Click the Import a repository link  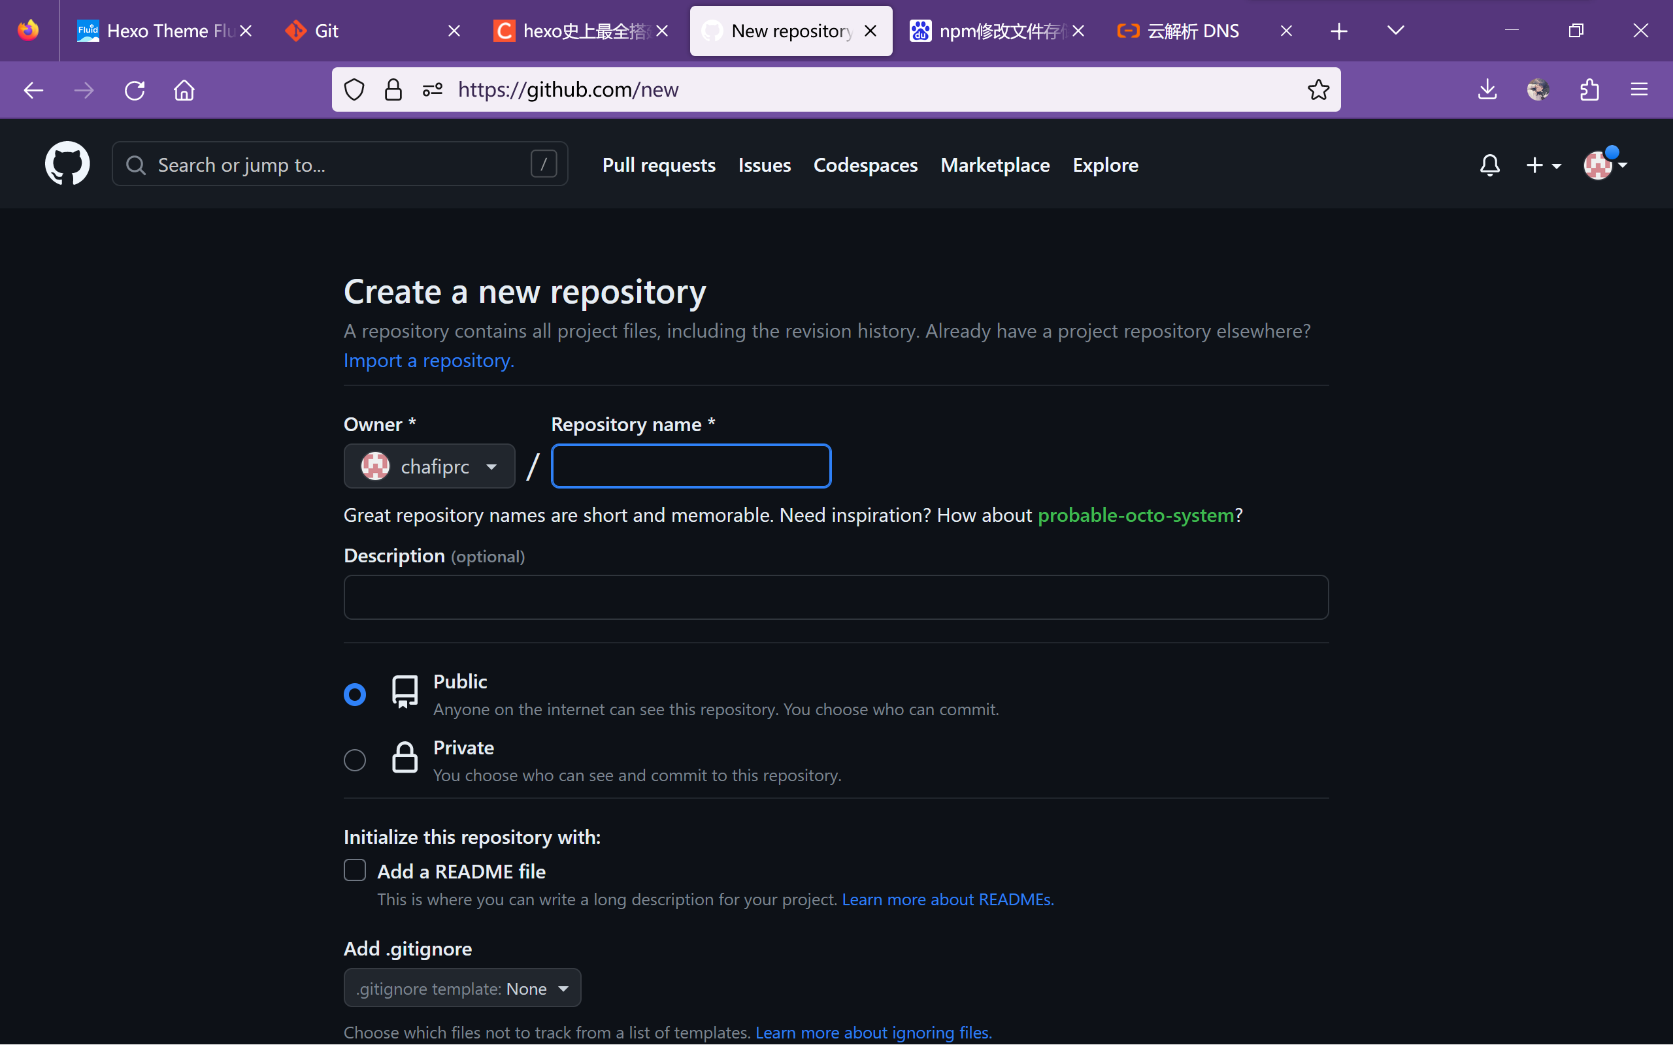click(429, 361)
